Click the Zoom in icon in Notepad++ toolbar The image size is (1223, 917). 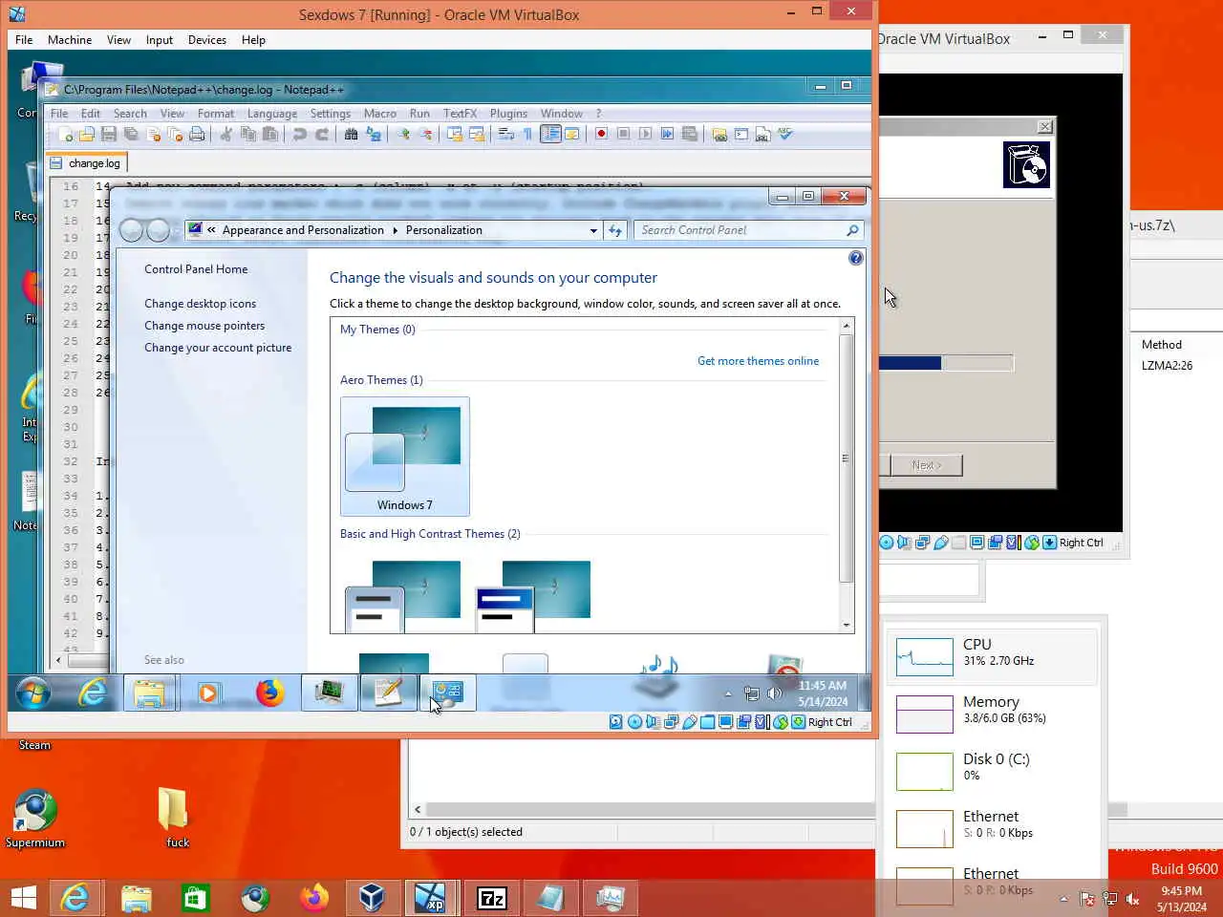[x=404, y=134]
